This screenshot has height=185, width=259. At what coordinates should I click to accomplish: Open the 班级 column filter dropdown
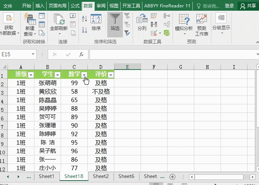coord(31,75)
